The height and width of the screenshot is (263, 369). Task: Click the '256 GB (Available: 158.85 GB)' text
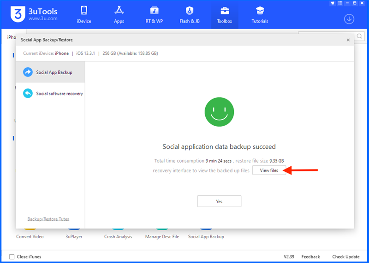click(x=130, y=53)
